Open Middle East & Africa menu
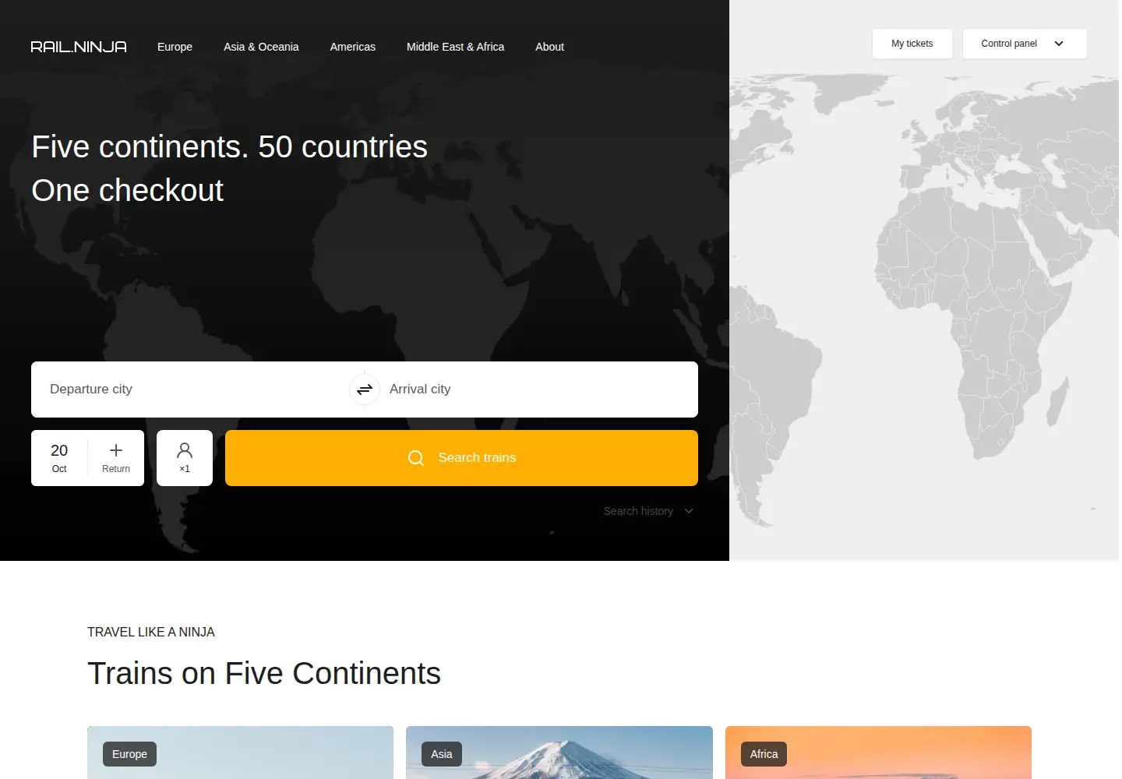 coord(455,47)
